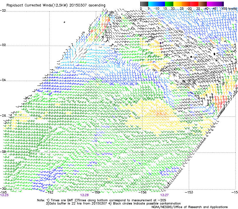238x209 pixels.
Task: Click the longitude label -165
Action: pyautogui.click(x=4, y=192)
